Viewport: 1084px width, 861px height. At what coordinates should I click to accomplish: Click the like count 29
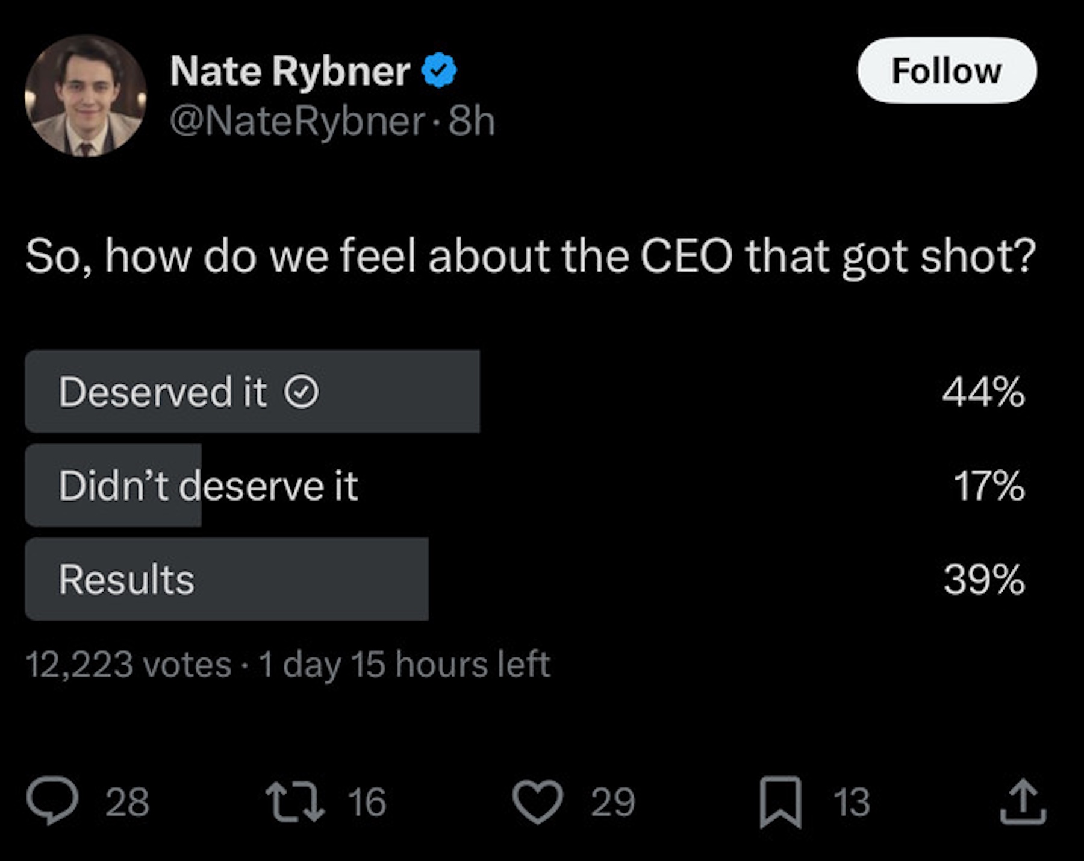[x=612, y=802]
